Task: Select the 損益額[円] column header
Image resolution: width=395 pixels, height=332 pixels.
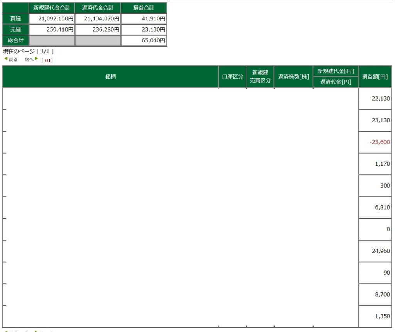Action: point(374,77)
